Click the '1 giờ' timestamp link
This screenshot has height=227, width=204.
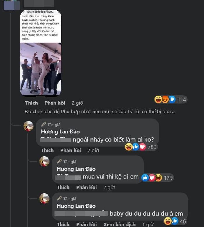click(x=148, y=224)
